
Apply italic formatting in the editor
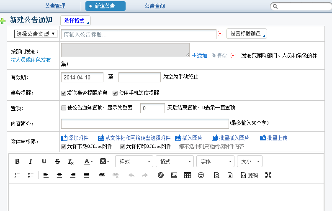tap(31, 161)
